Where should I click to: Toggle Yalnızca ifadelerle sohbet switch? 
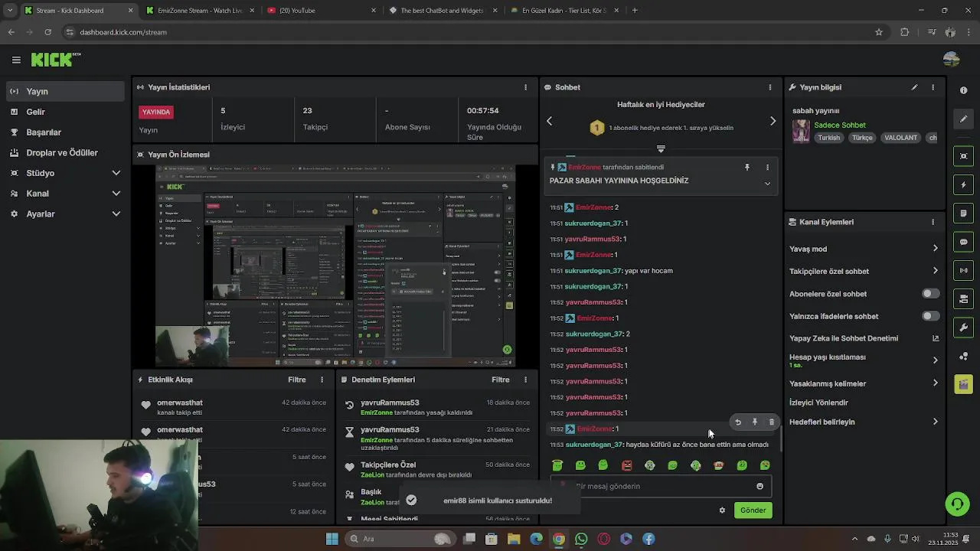930,316
